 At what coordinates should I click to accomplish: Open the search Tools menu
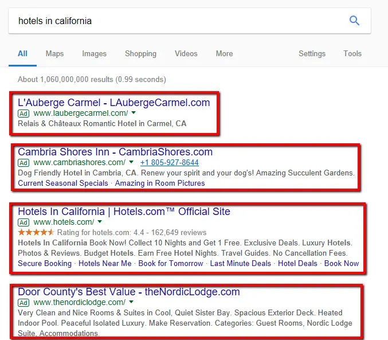pos(352,53)
